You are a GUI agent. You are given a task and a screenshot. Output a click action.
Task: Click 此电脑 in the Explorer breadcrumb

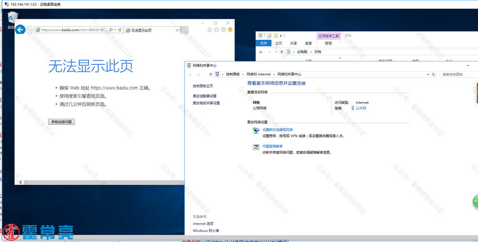pos(302,52)
